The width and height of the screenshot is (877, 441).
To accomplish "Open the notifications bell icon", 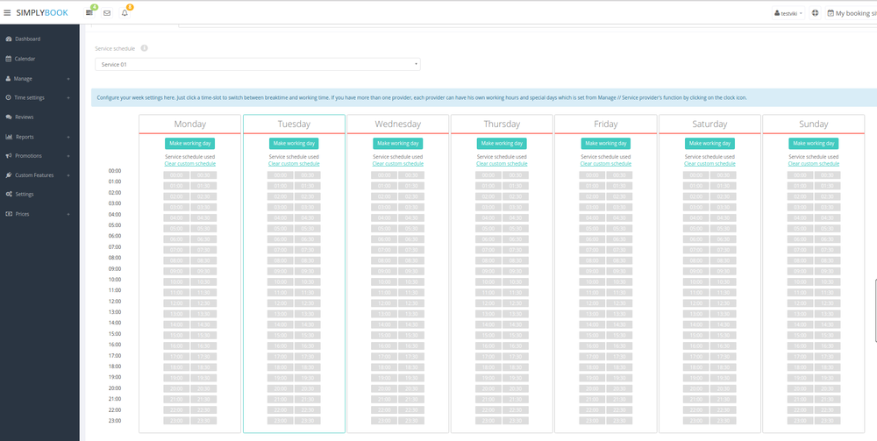I will click(125, 13).
